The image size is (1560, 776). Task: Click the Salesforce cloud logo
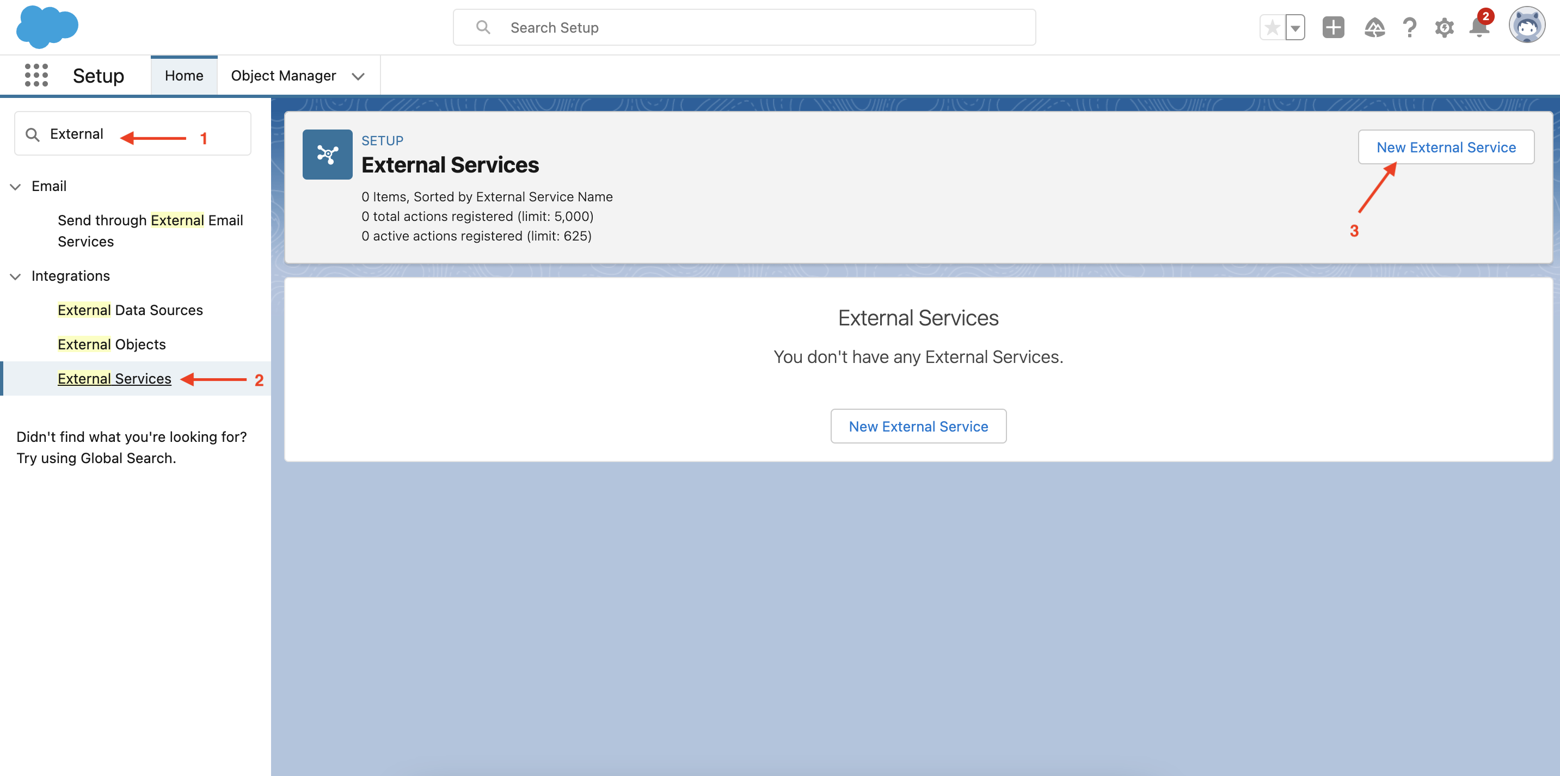(47, 27)
